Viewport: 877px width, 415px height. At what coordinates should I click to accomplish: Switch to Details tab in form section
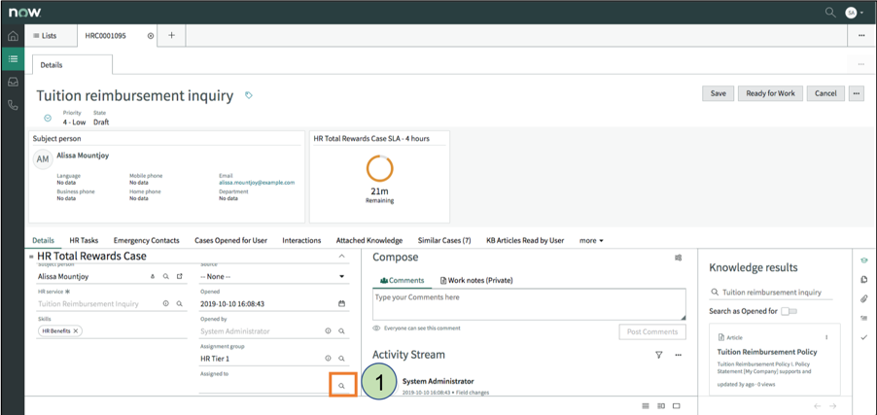click(43, 240)
